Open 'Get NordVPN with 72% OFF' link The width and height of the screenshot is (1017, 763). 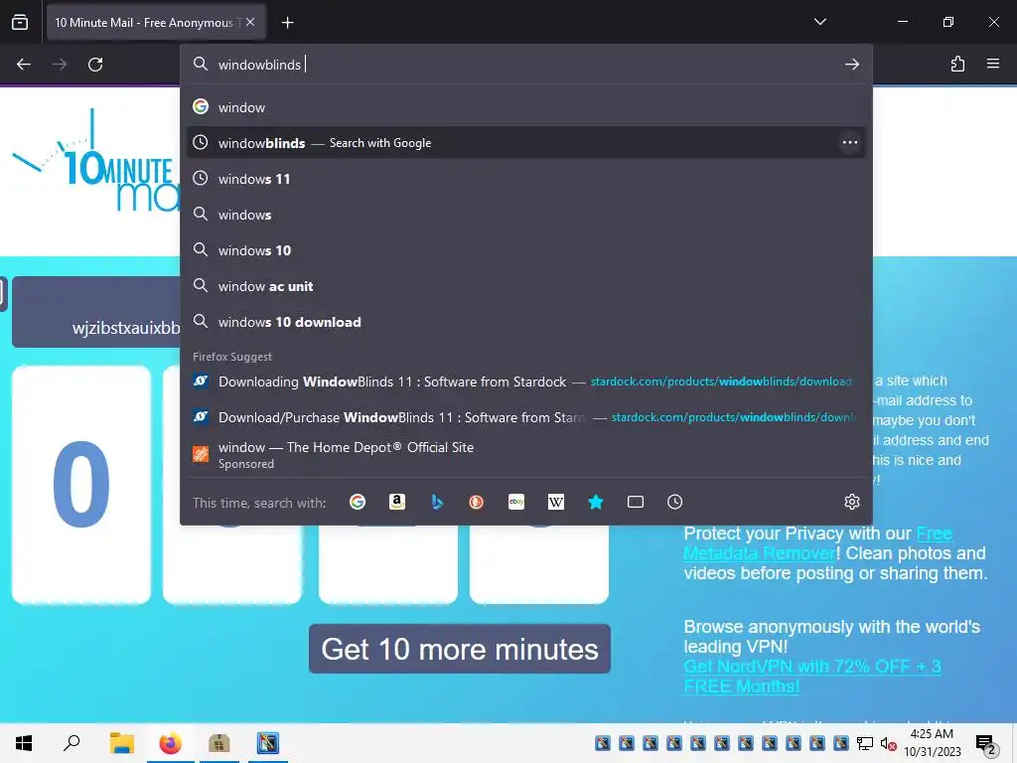click(x=812, y=676)
